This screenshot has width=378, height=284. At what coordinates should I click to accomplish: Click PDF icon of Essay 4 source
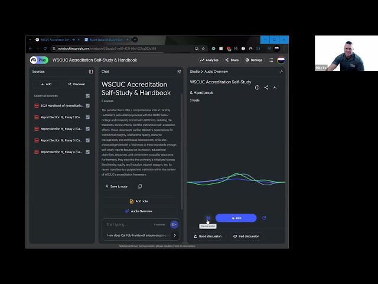pos(37,152)
